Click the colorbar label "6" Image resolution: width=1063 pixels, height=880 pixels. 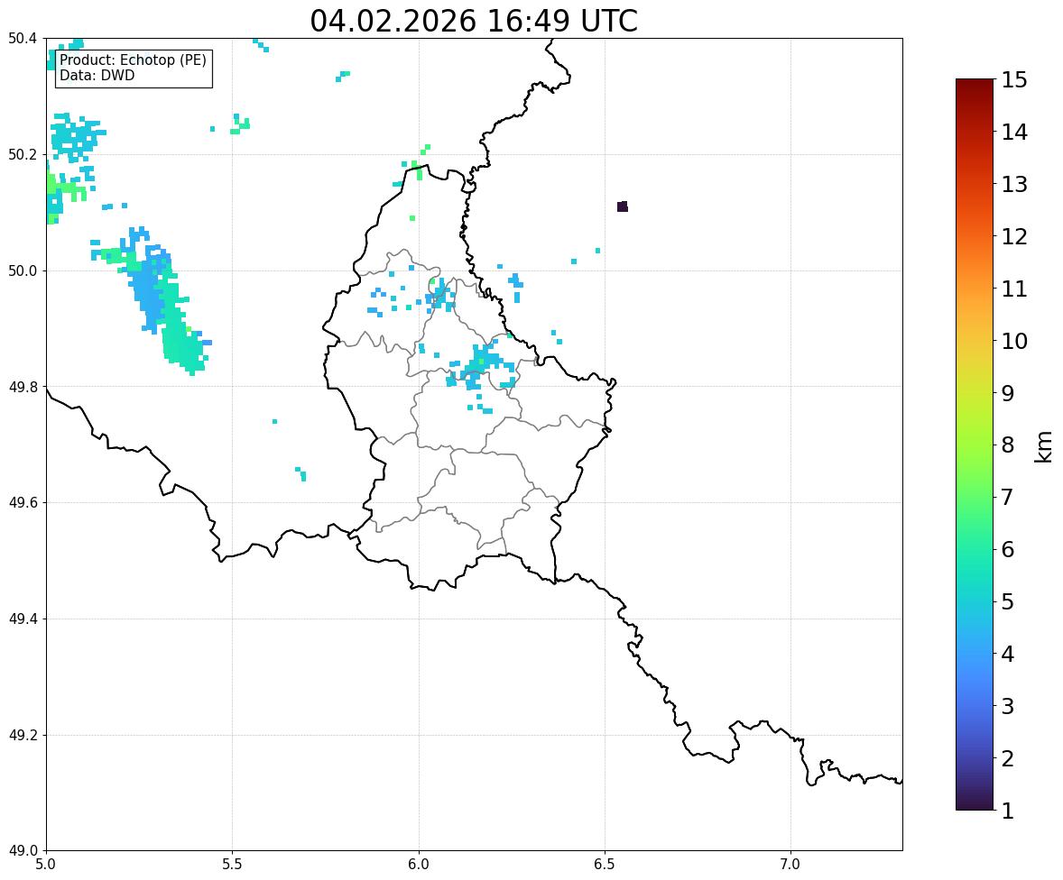1007,549
